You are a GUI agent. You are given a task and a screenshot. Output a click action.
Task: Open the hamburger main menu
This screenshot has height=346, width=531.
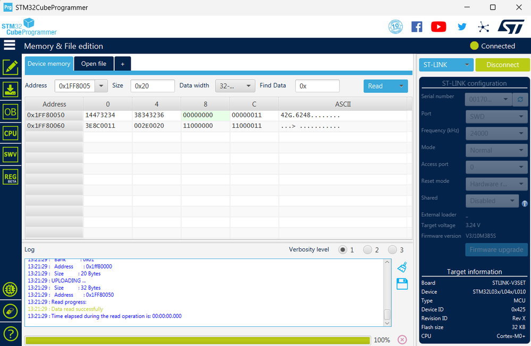tap(10, 45)
